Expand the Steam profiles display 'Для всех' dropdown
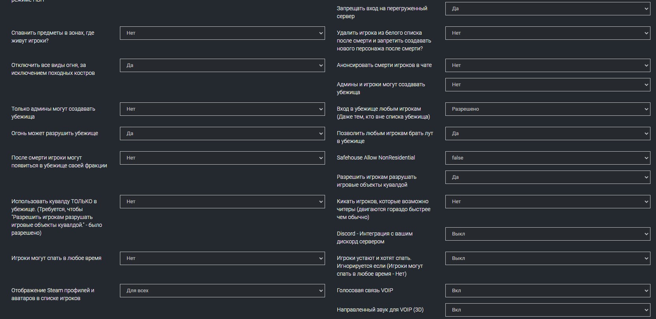Screen dimensions: 656x319 (x=222, y=291)
